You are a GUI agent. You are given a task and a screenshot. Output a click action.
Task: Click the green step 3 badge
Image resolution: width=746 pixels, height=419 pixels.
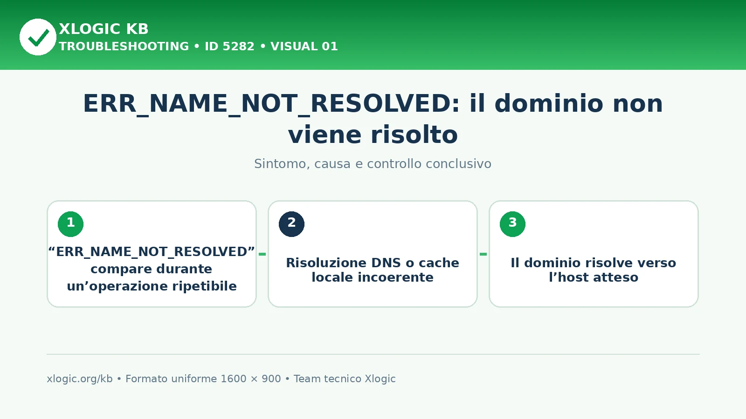[x=512, y=224]
